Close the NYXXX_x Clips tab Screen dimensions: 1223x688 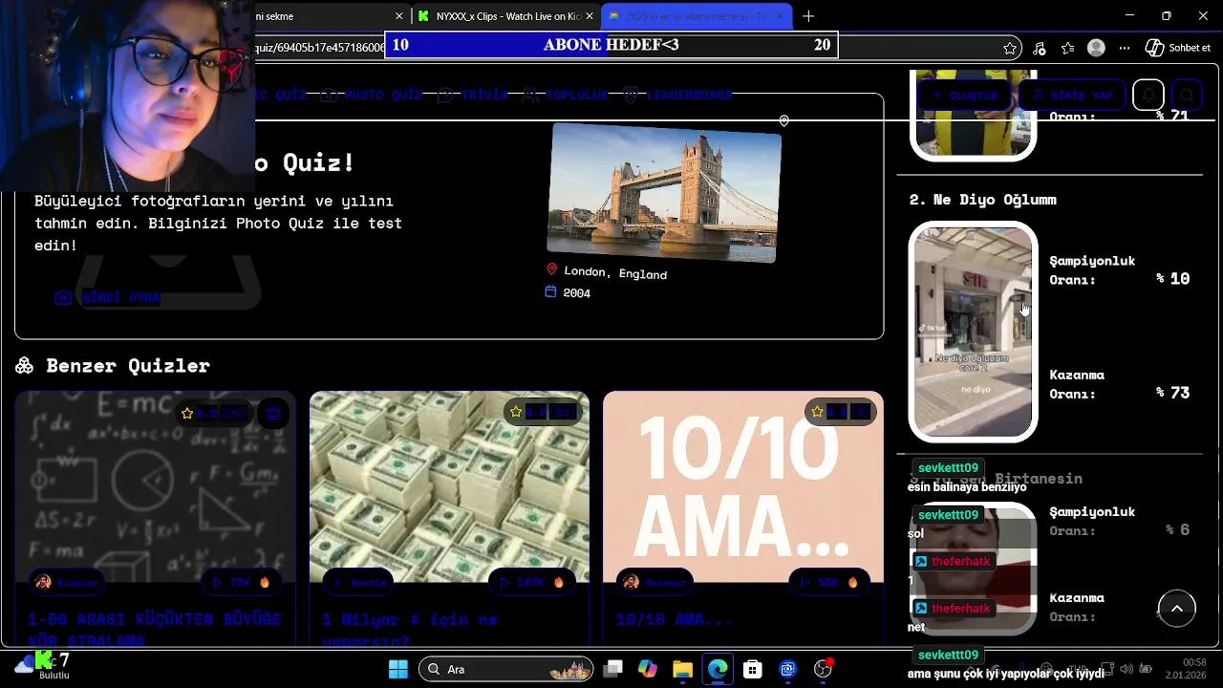(590, 16)
